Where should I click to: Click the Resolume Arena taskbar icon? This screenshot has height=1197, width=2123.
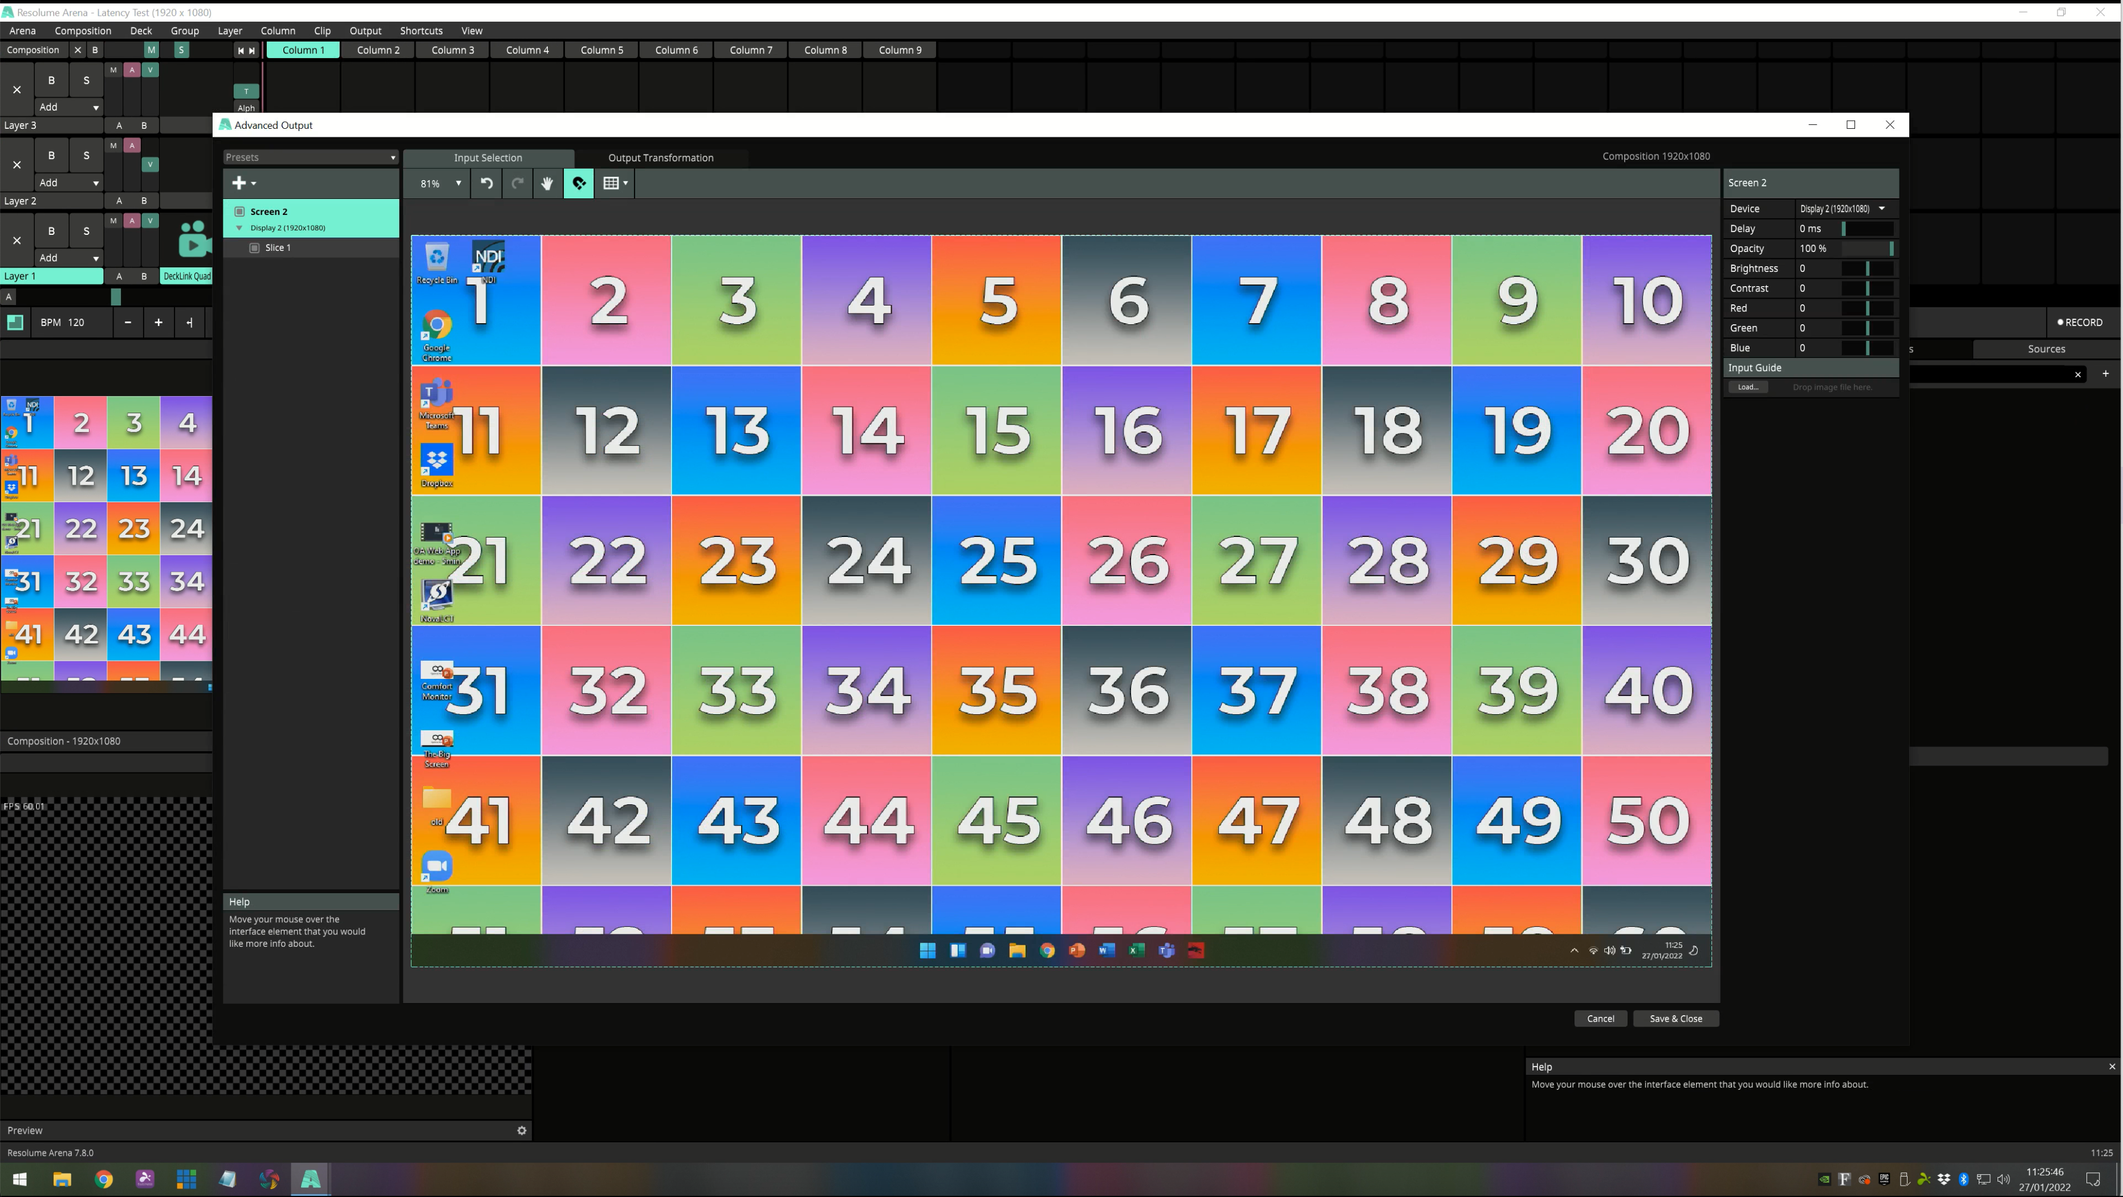pos(311,1179)
